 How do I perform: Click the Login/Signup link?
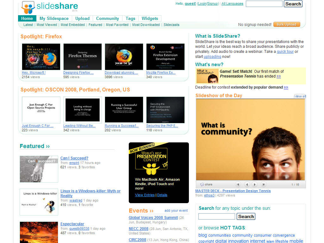208,3
